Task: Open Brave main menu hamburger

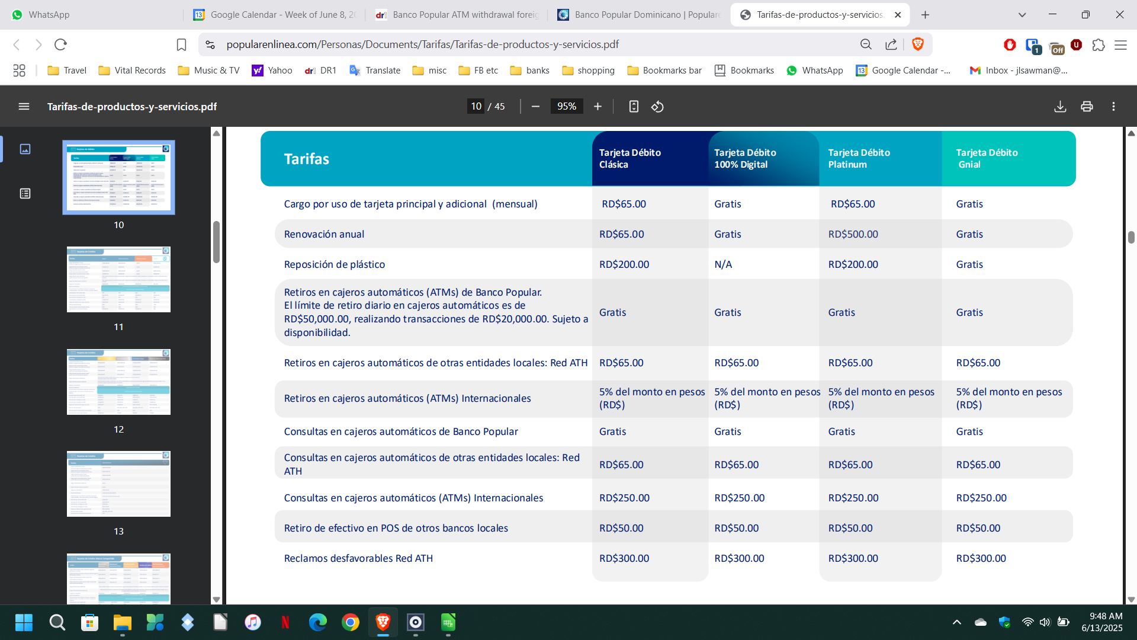Action: [1120, 45]
